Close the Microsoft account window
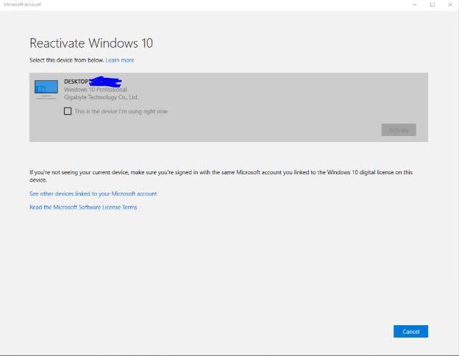The height and width of the screenshot is (356, 459). point(450,4)
